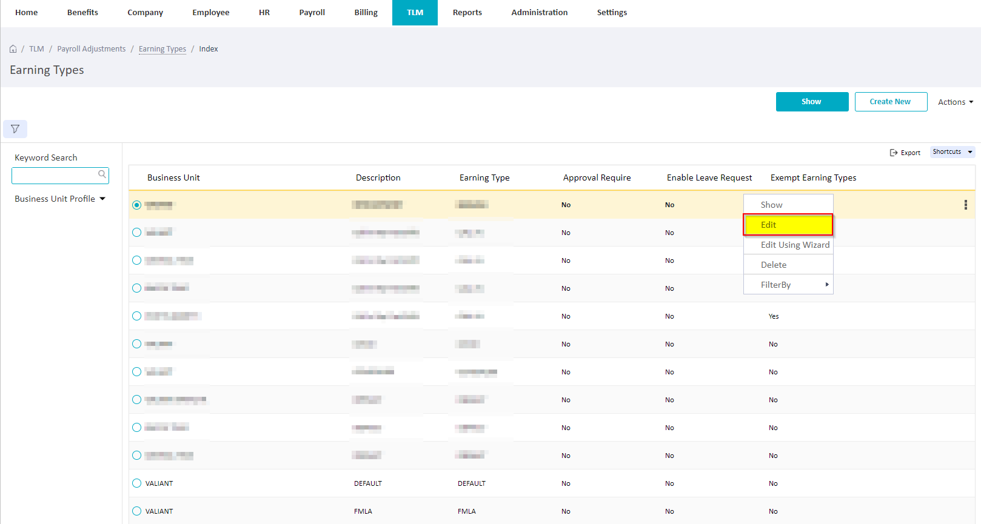Select the sixth row radio button
Image resolution: width=981 pixels, height=524 pixels.
click(x=136, y=344)
